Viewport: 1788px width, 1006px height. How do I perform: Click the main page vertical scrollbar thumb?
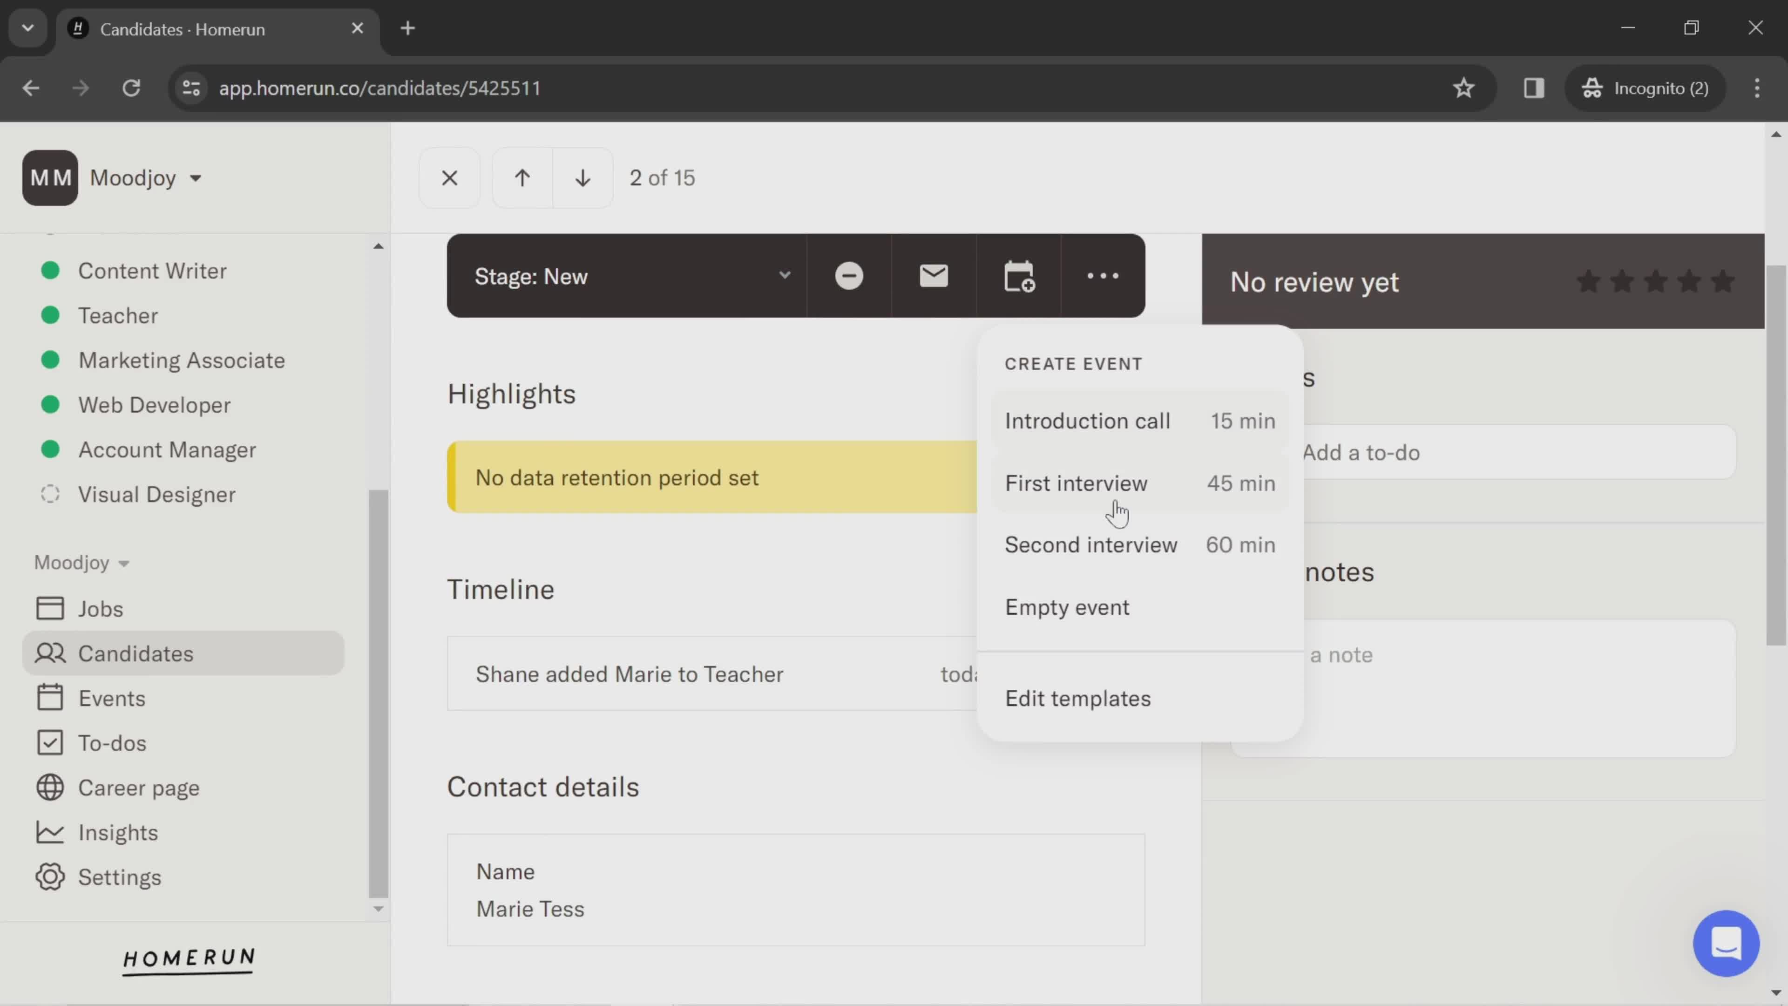pyautogui.click(x=1776, y=455)
